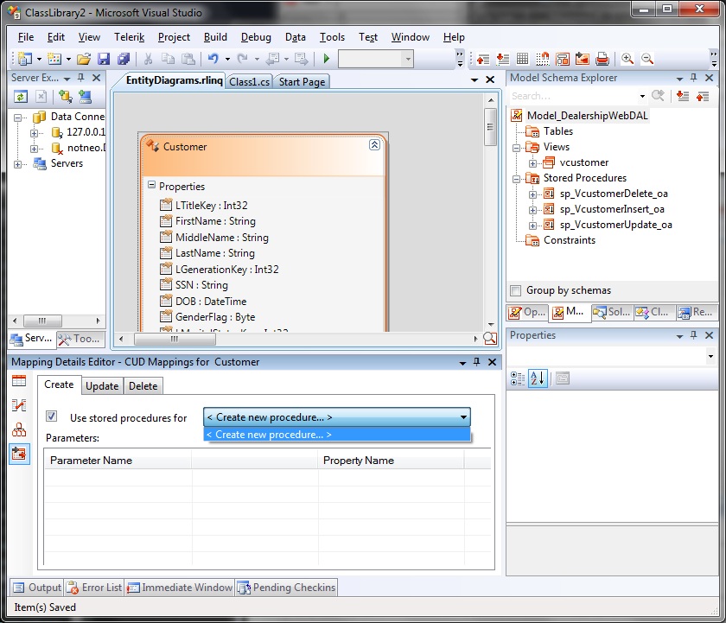
Task: Open the CUD mappings icon in Mapping Details
Action: (19, 454)
